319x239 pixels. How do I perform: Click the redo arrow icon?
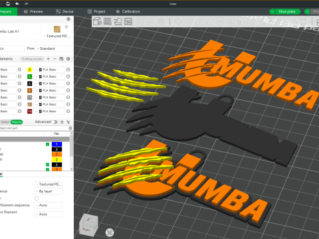26,3
